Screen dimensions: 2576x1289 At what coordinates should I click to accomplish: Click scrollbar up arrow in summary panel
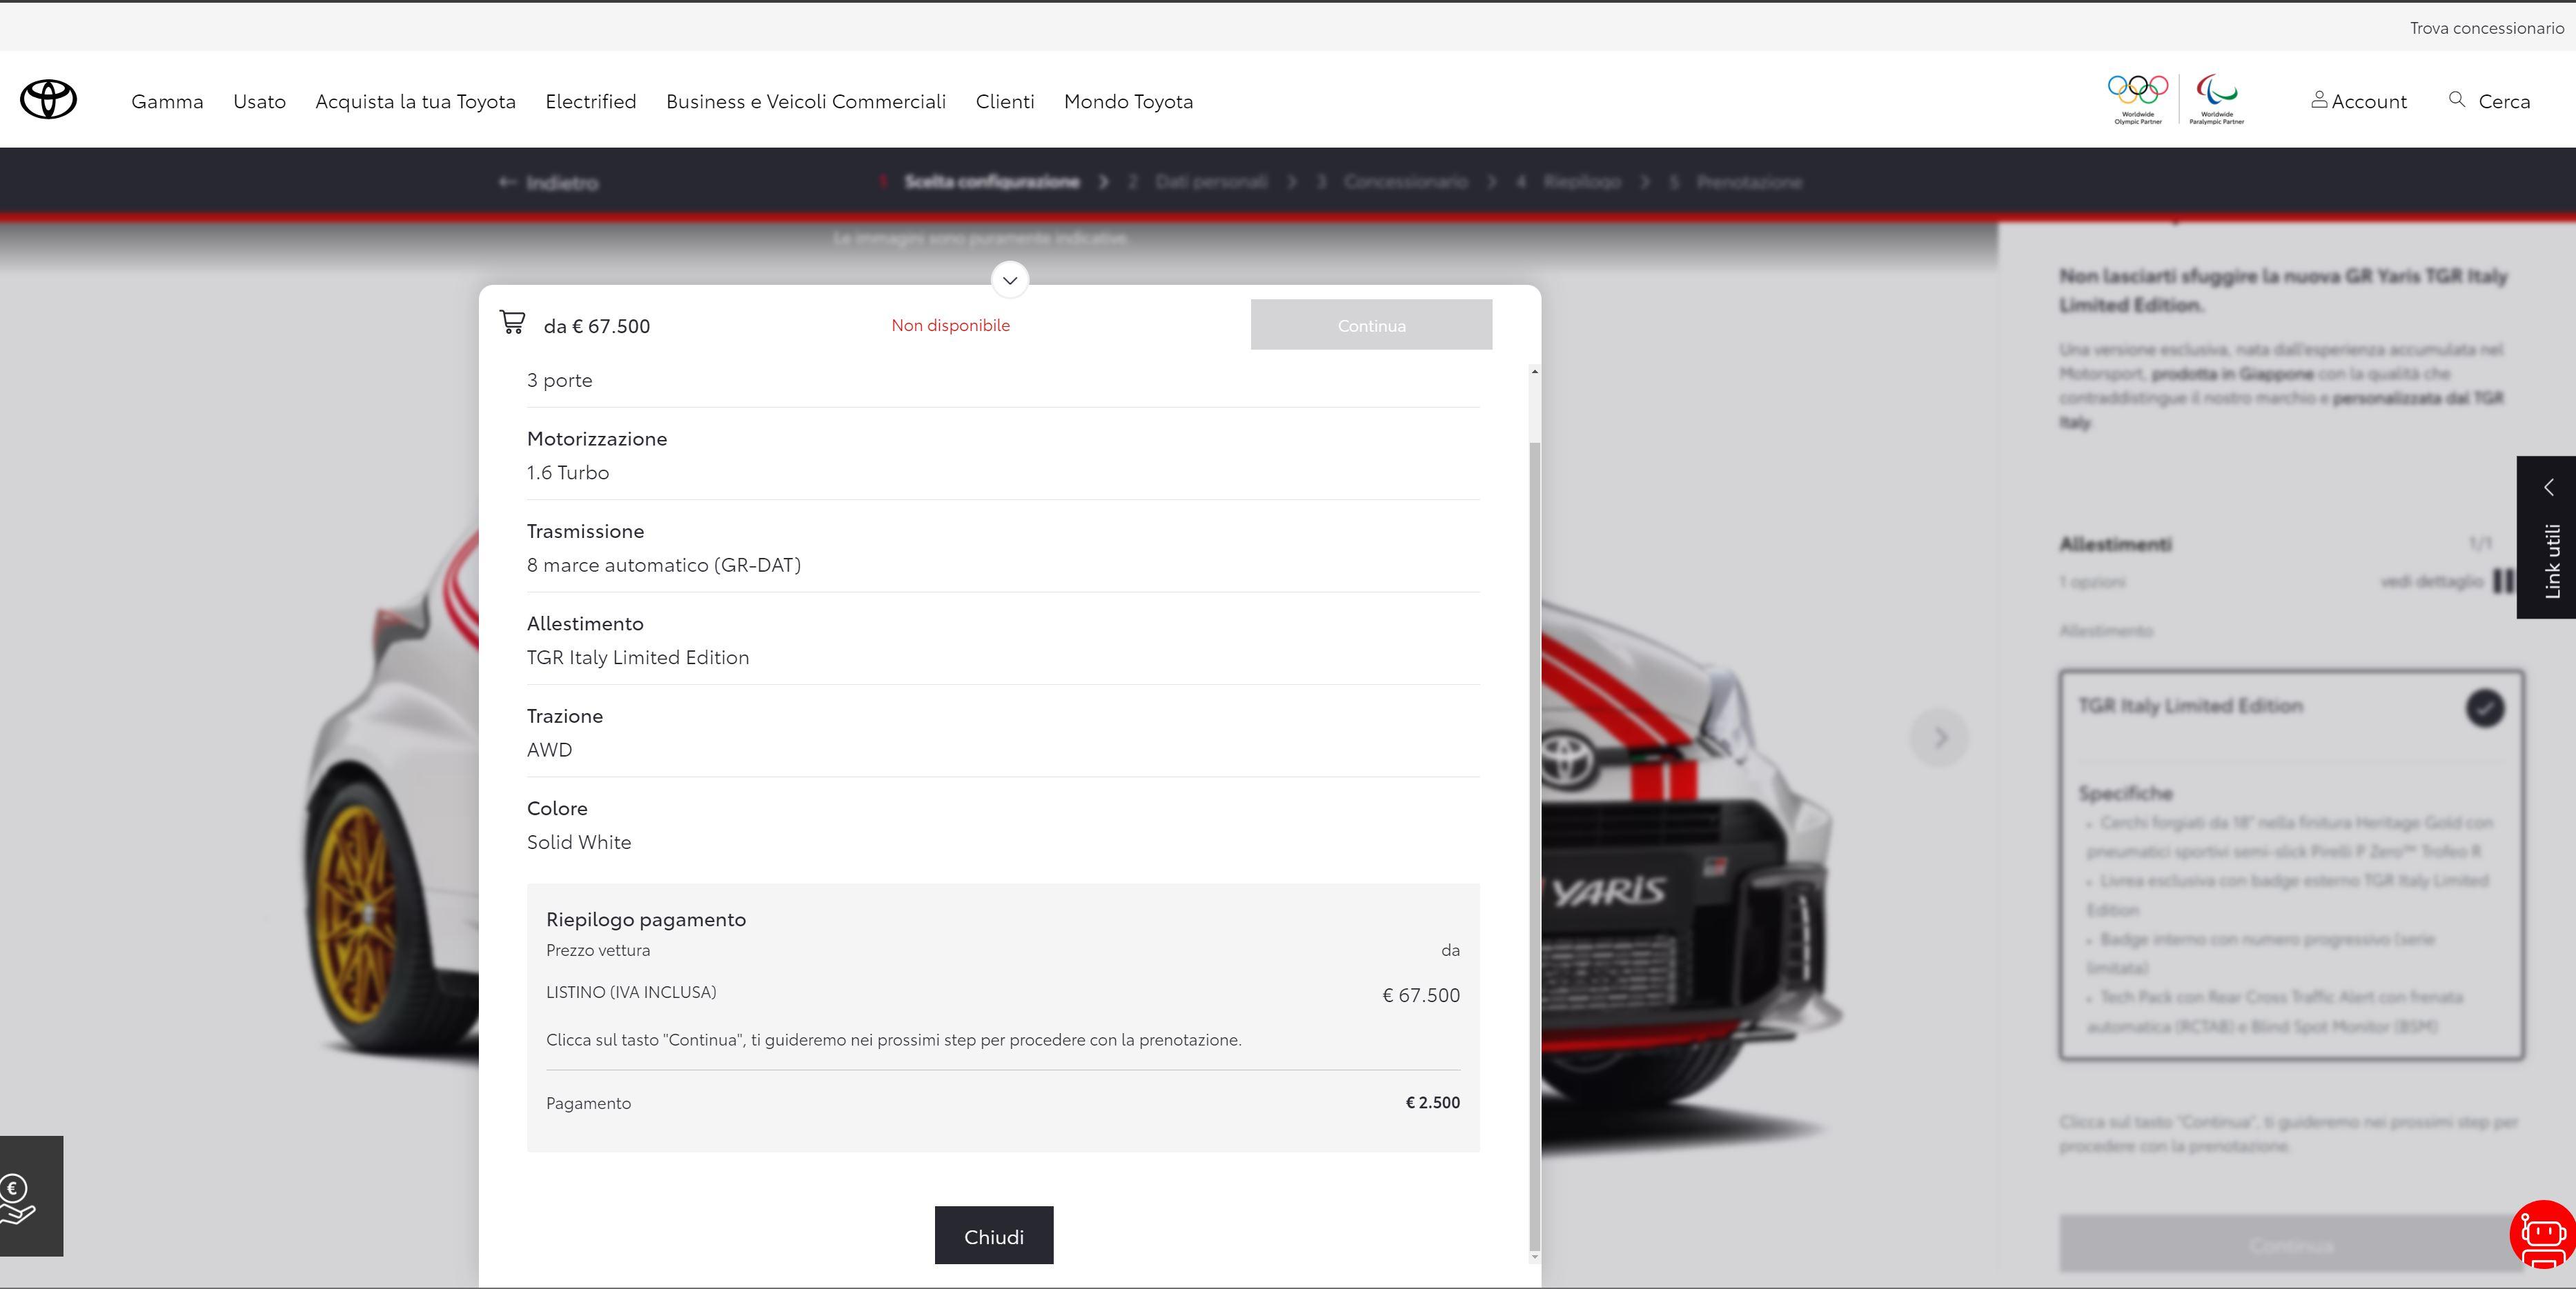(x=1535, y=372)
